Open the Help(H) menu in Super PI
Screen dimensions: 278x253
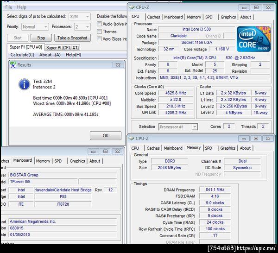click(x=73, y=55)
